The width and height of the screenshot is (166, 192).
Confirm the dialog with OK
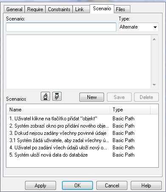pyautogui.click(x=77, y=186)
